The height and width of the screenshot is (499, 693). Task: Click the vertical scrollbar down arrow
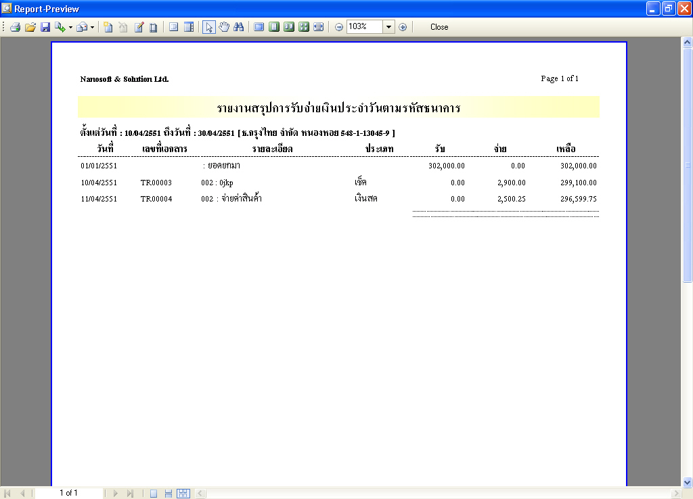(688, 482)
